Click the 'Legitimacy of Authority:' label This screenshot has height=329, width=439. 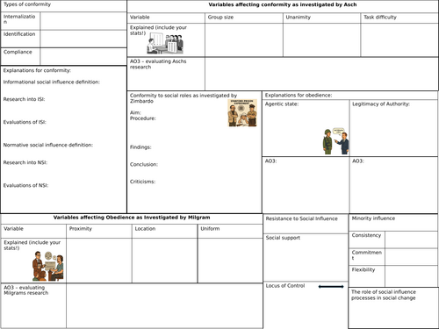[381, 104]
